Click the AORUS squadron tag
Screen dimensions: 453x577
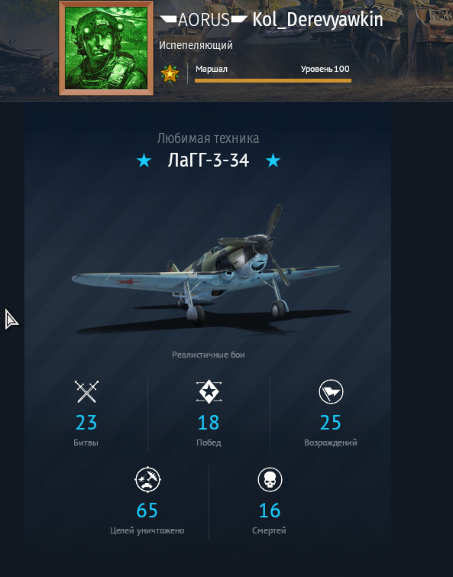[x=204, y=20]
